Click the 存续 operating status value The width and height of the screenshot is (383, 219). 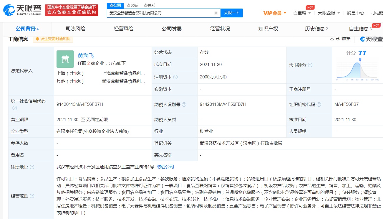coord(204,52)
